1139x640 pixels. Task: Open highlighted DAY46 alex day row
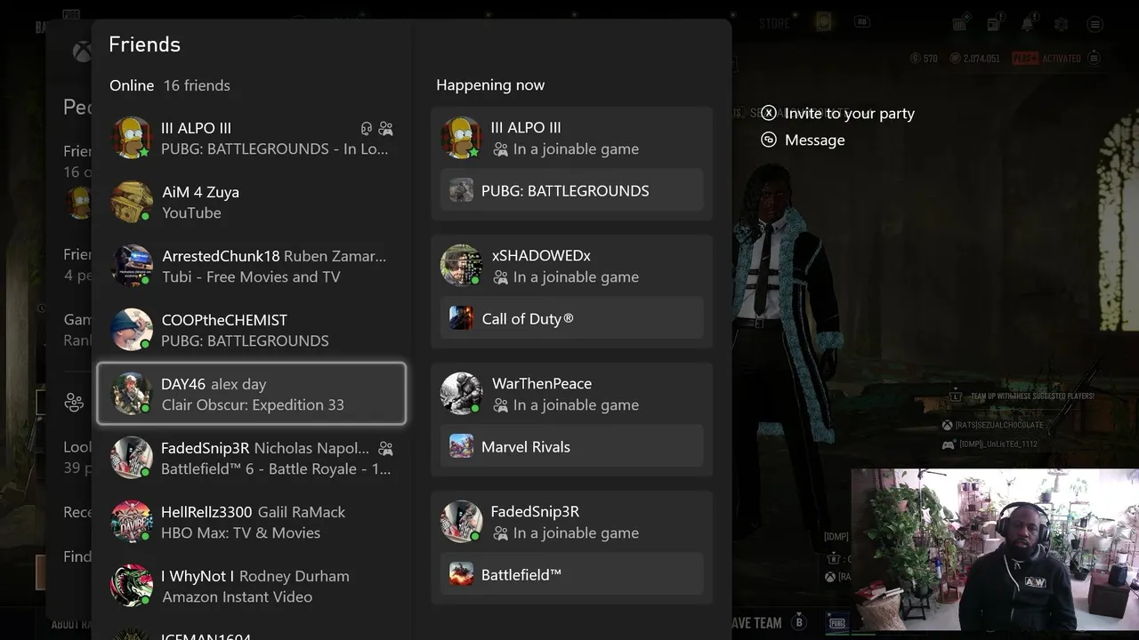[251, 394]
